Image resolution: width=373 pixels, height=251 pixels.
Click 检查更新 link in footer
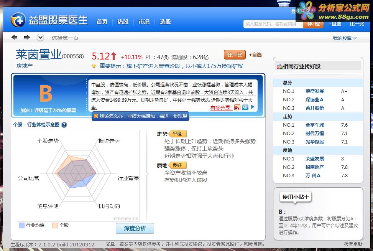click(353, 244)
